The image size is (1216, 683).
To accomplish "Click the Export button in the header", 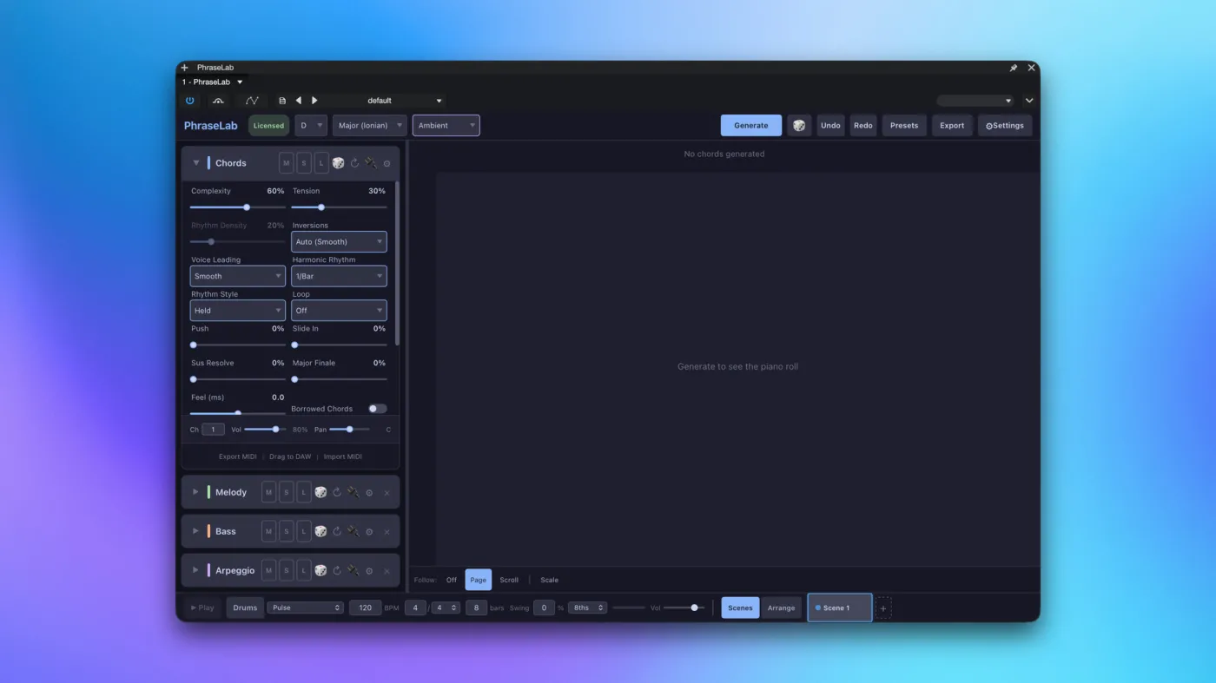I will [952, 126].
